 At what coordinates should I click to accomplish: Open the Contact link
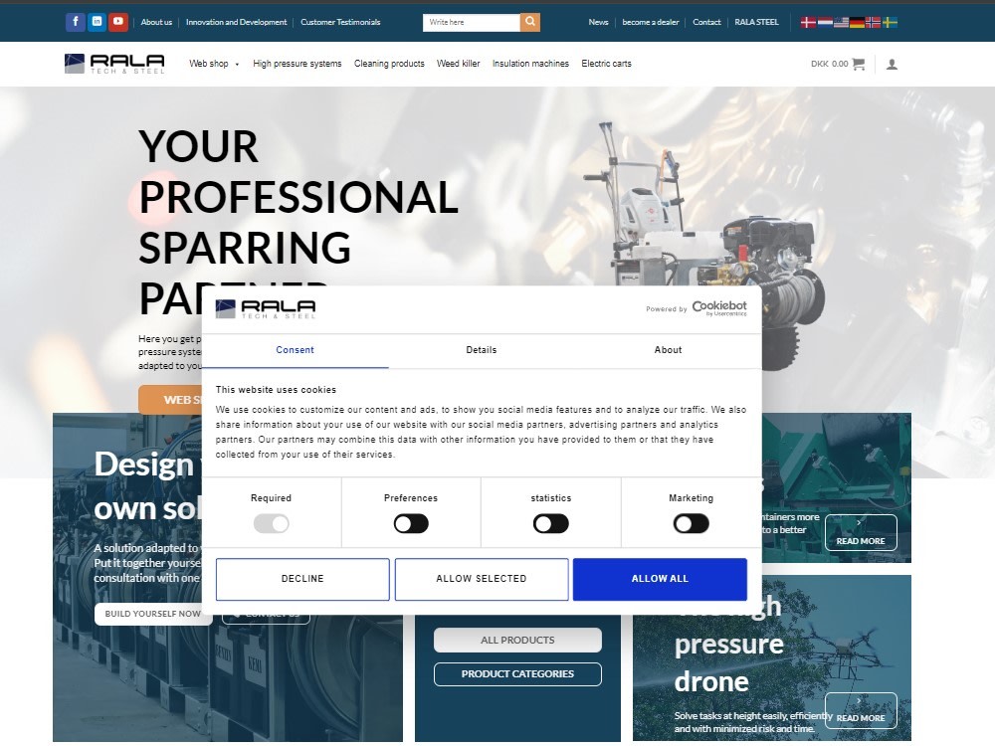coord(706,22)
